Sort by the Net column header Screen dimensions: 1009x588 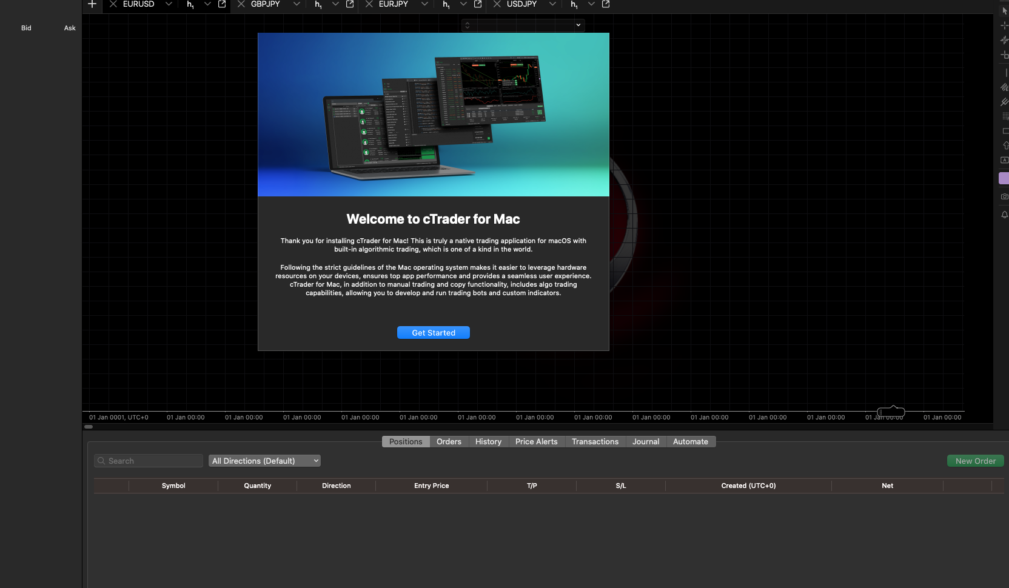point(888,486)
